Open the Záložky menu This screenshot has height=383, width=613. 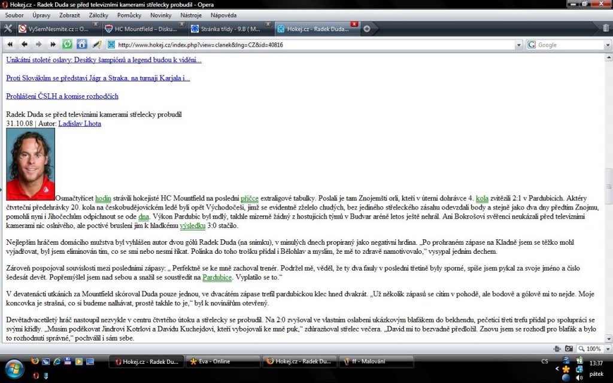coord(98,15)
